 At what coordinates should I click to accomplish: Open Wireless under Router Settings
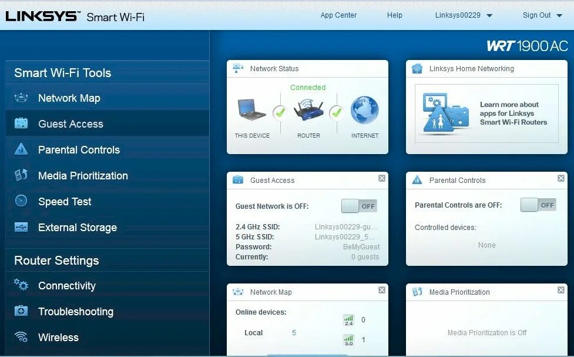tap(108, 337)
